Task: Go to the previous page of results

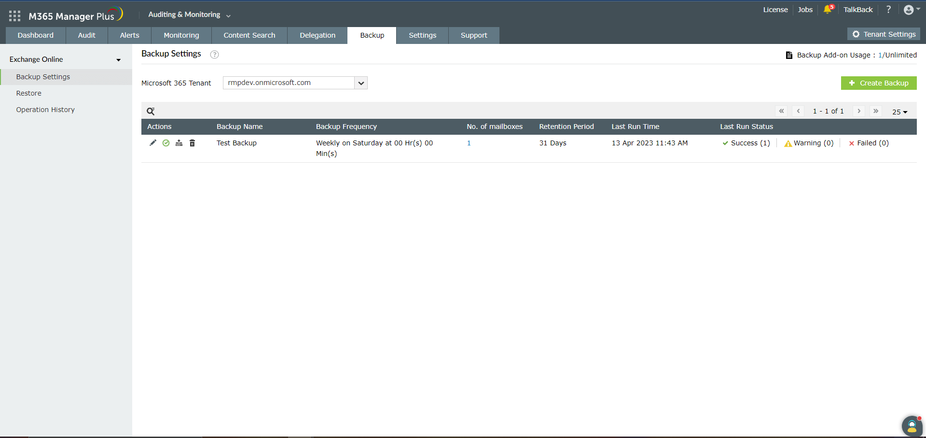Action: [799, 111]
